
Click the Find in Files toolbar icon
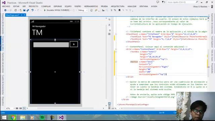click(x=96, y=10)
